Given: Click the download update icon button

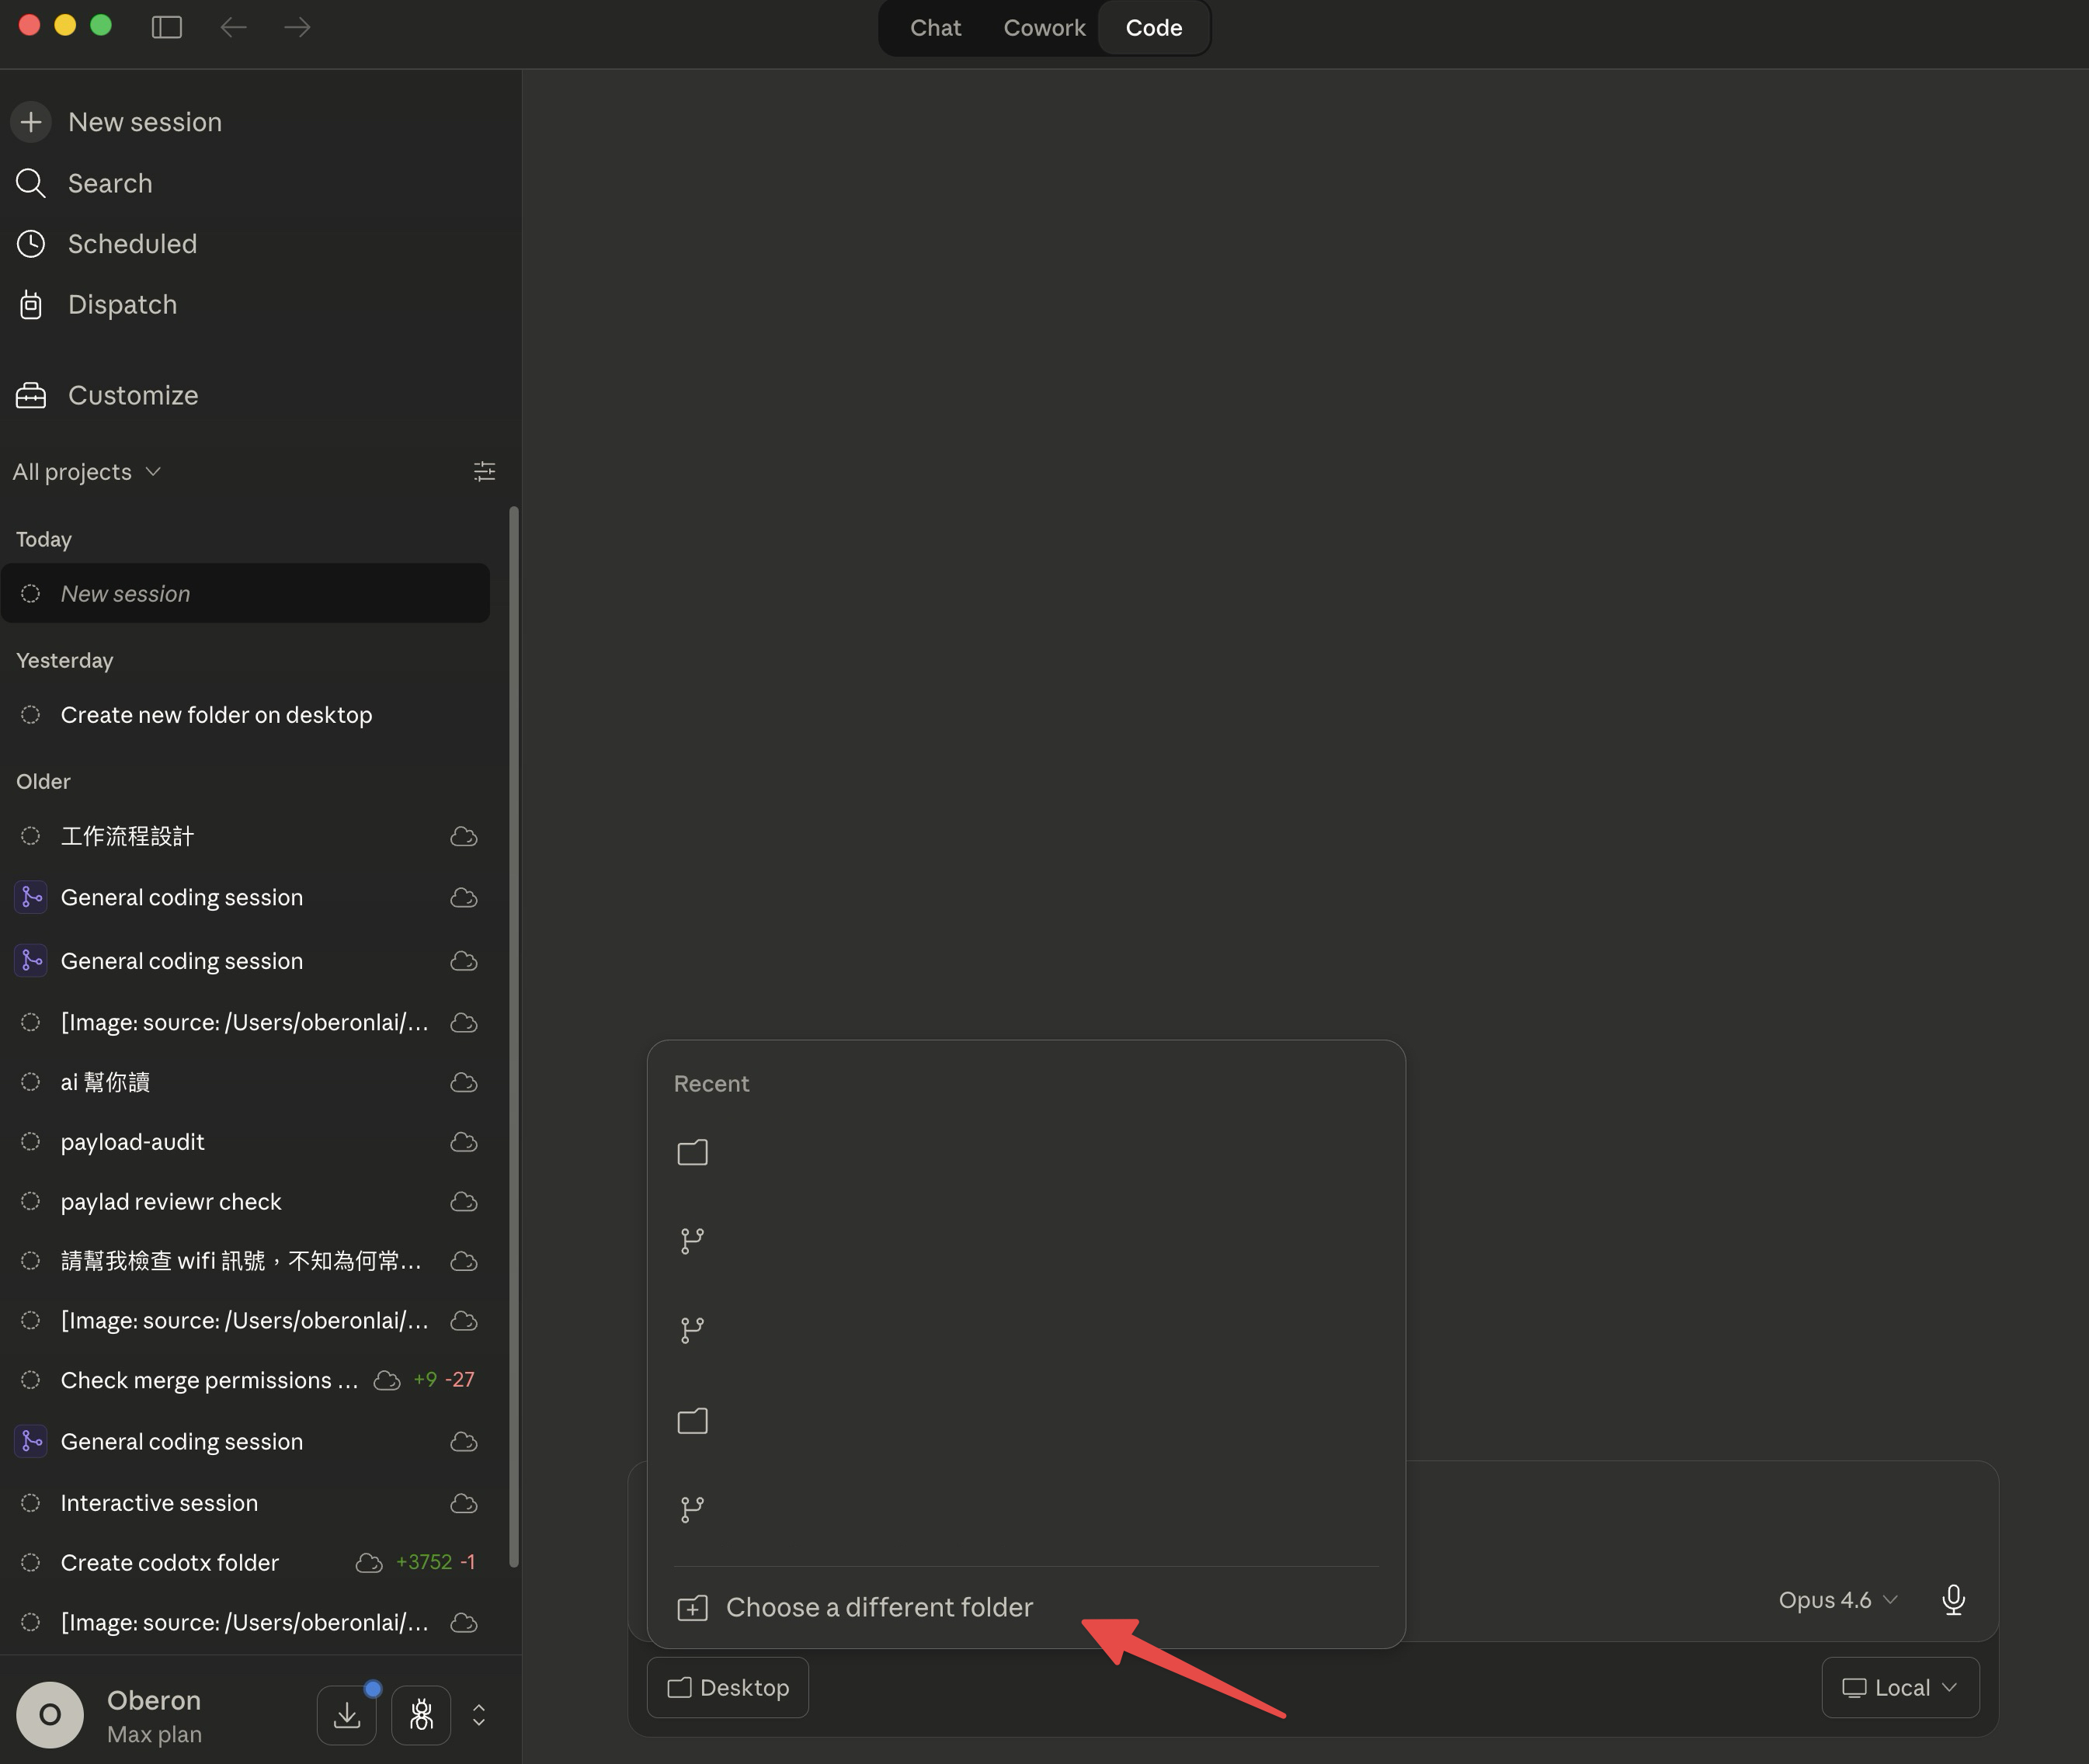Looking at the screenshot, I should coord(347,1714).
